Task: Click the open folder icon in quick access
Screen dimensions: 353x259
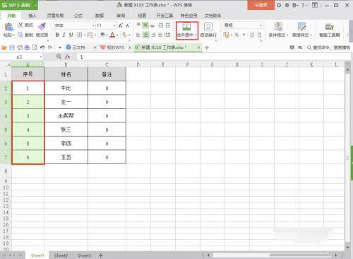Action: (x=4, y=47)
